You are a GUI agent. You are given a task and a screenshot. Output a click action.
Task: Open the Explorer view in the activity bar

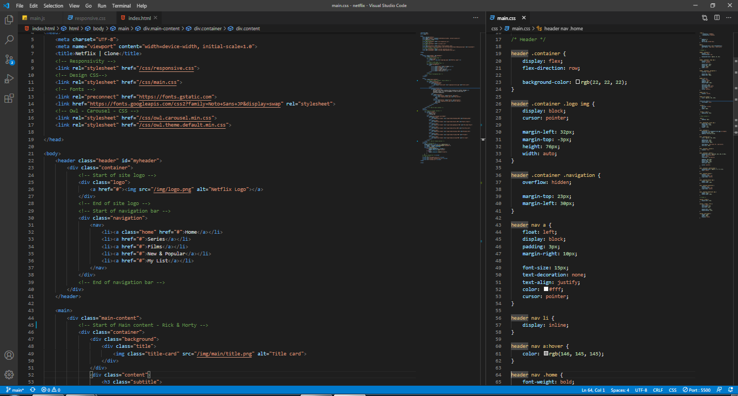9,19
